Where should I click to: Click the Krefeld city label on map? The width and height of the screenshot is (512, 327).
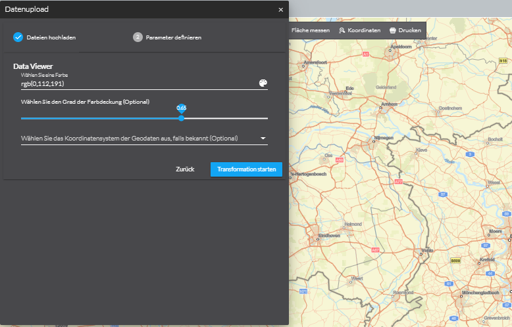point(487,259)
